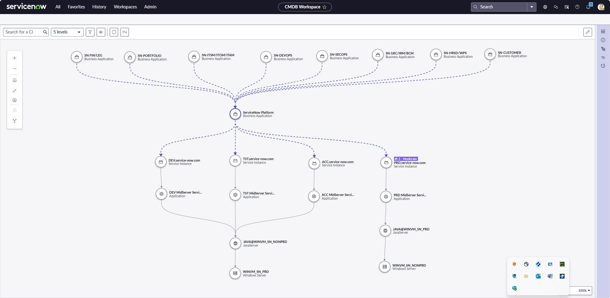Select the PRD.service-now.com service instance node
Viewport: 610px width, 298px height.
click(386, 162)
